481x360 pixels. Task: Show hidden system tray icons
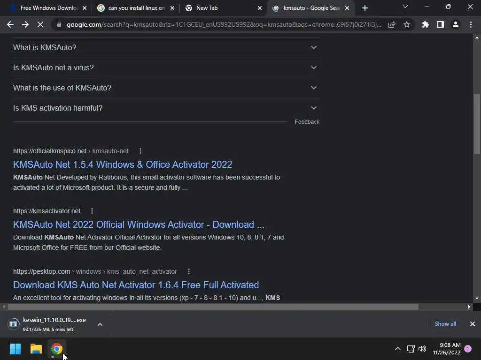point(398,349)
